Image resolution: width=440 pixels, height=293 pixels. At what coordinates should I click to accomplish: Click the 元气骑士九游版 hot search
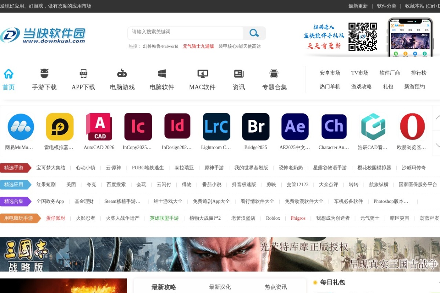(x=198, y=47)
